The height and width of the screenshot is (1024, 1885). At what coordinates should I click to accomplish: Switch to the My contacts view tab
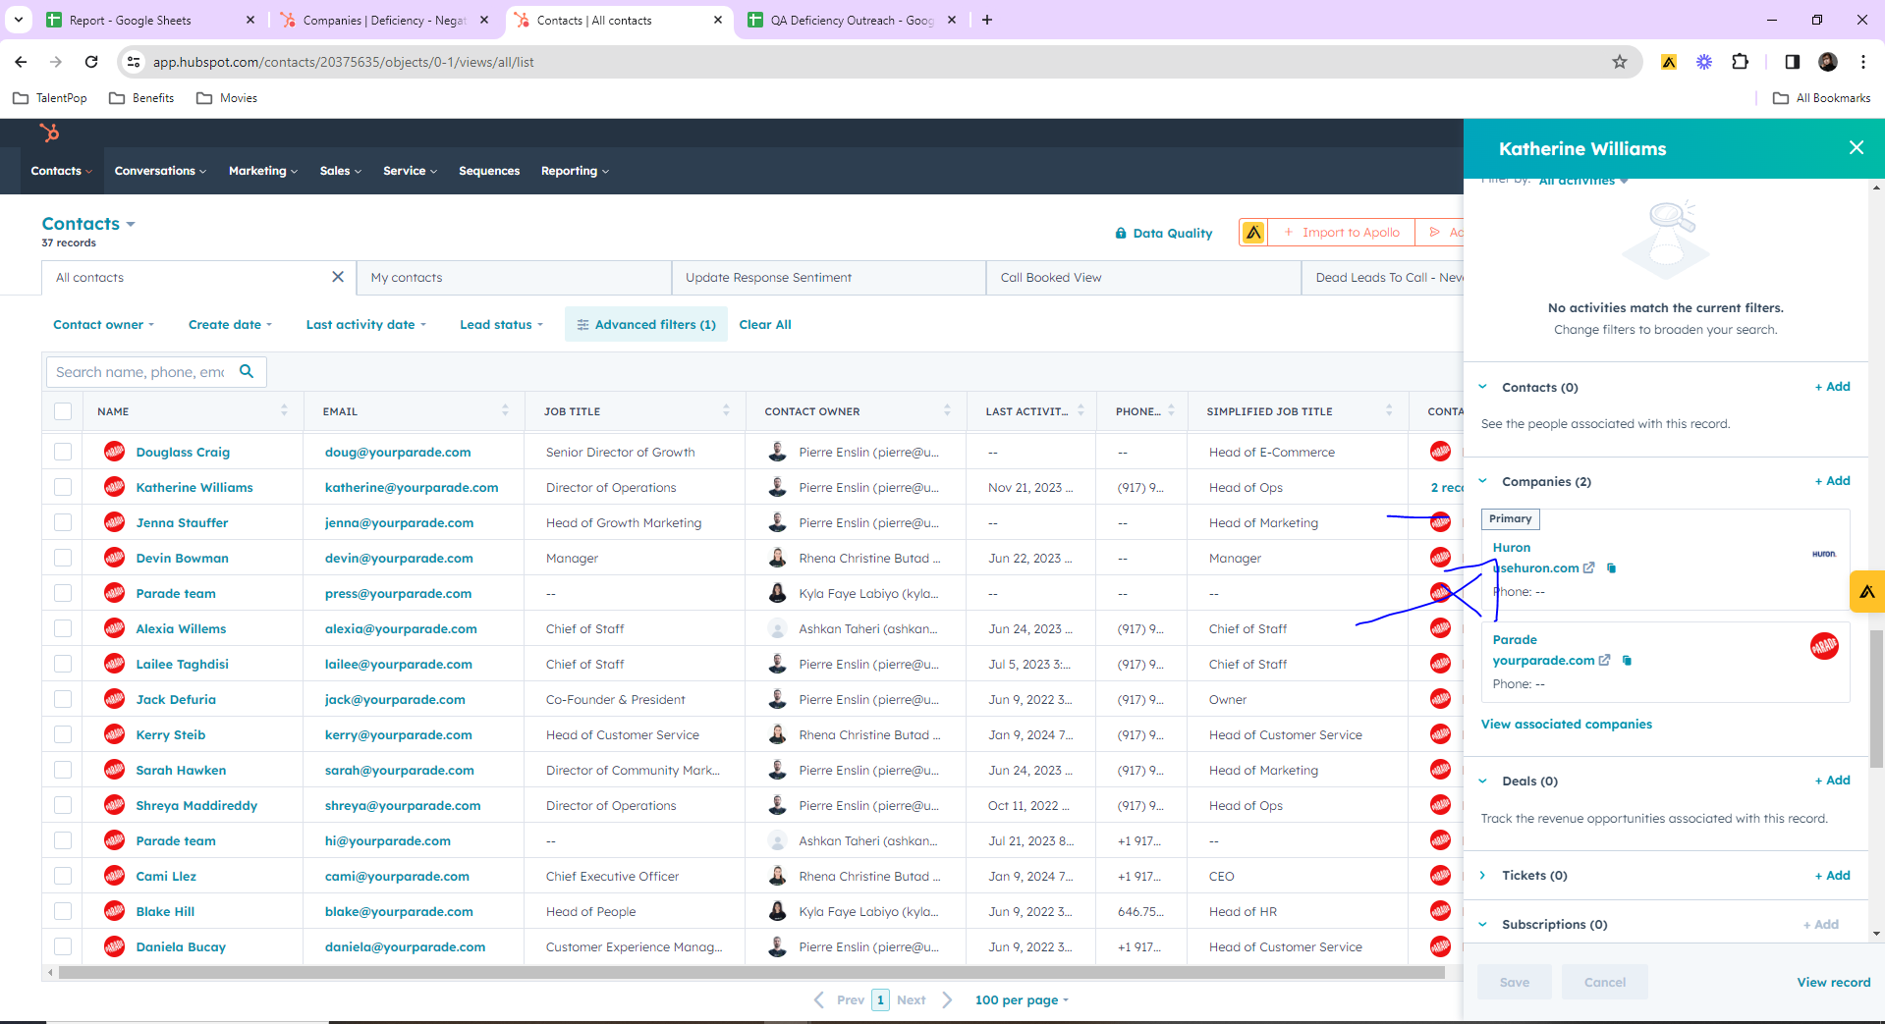click(x=514, y=277)
